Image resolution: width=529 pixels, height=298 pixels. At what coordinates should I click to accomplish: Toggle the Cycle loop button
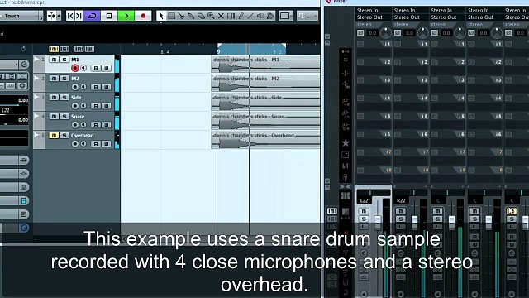click(92, 16)
